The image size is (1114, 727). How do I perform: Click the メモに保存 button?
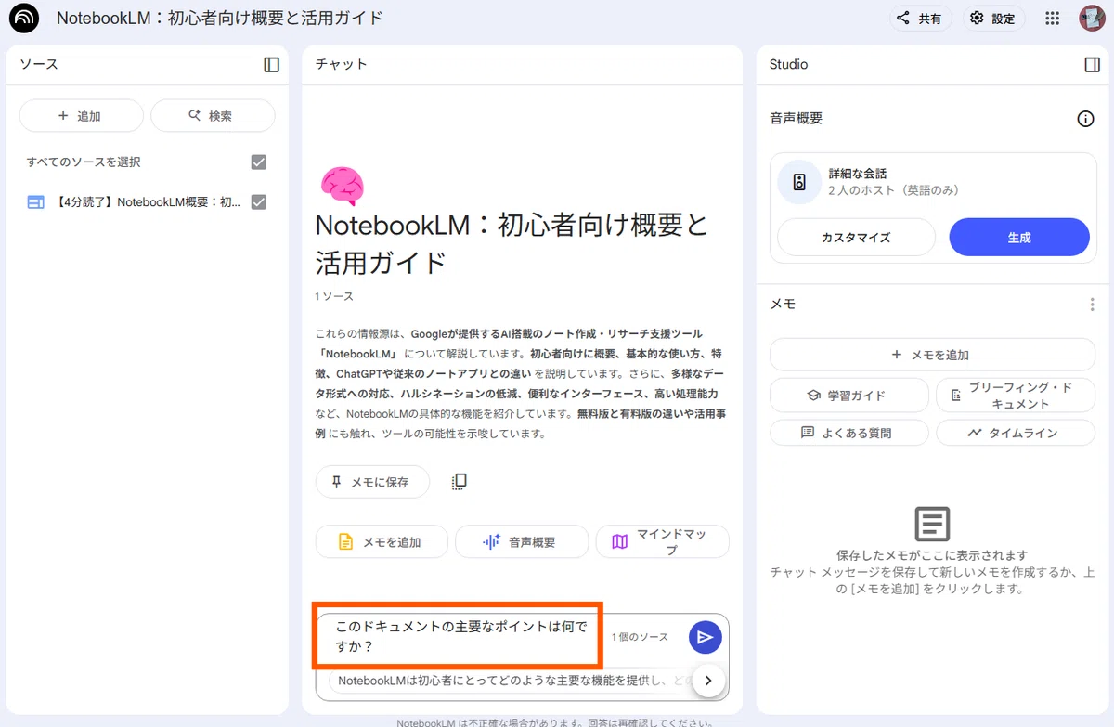[x=372, y=482]
